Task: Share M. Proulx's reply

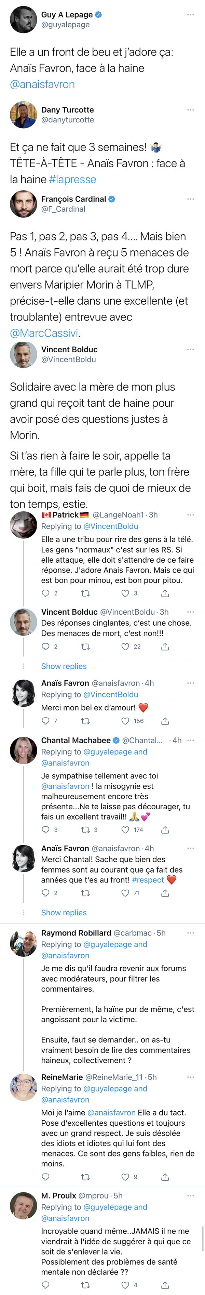Action: (165, 1284)
